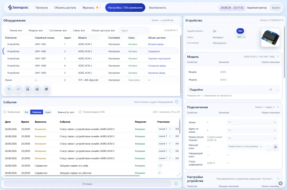Screen dimensions: 287x190
Task: Click the Выйти button
Action: click(276, 8)
